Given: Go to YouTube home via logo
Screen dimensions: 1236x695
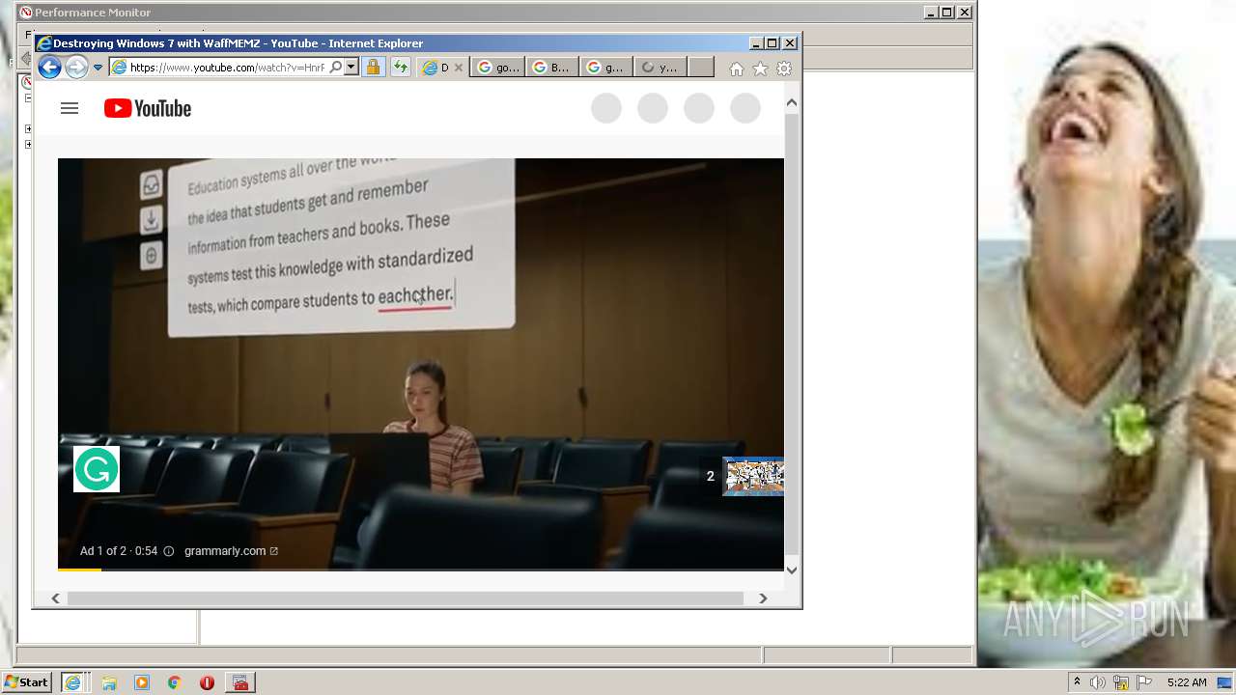Looking at the screenshot, I should pos(148,108).
